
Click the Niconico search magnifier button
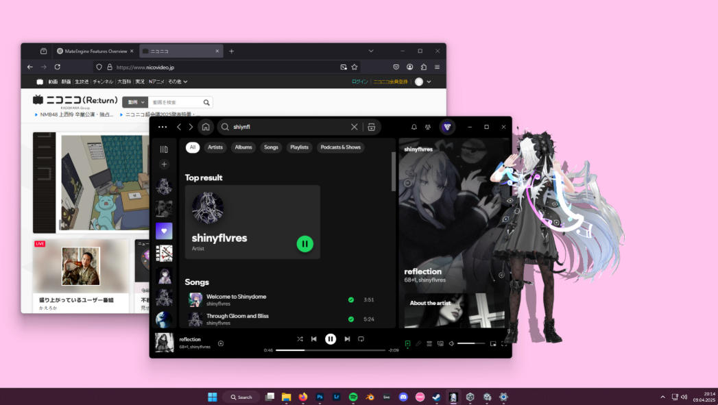[206, 103]
